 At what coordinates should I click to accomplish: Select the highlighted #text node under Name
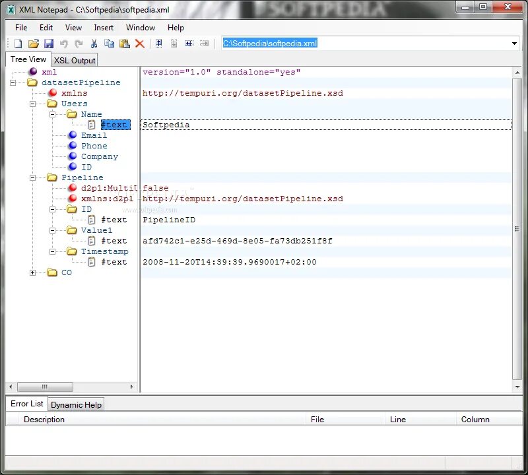pos(115,125)
